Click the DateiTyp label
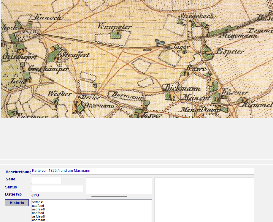This screenshot has width=273, height=222. click(13, 194)
